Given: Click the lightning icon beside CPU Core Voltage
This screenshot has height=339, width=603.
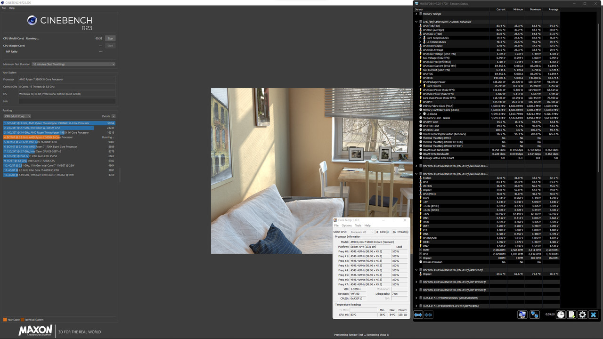Looking at the screenshot, I should [421, 54].
